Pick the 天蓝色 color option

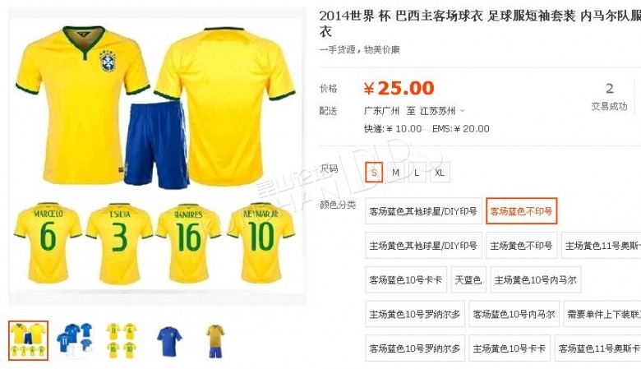468,280
